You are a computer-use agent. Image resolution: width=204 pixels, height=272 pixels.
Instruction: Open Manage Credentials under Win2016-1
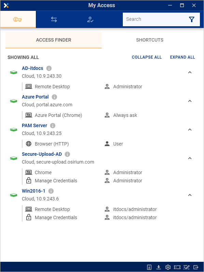point(56,217)
